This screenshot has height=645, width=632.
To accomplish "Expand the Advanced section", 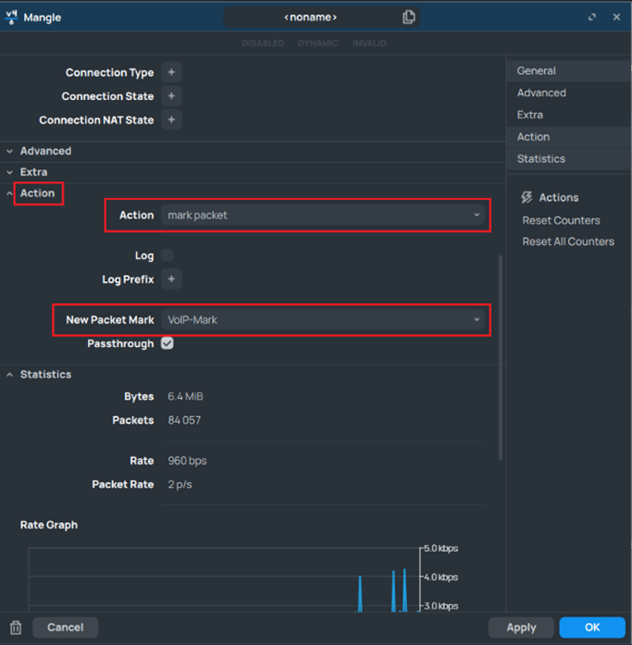I will [44, 151].
